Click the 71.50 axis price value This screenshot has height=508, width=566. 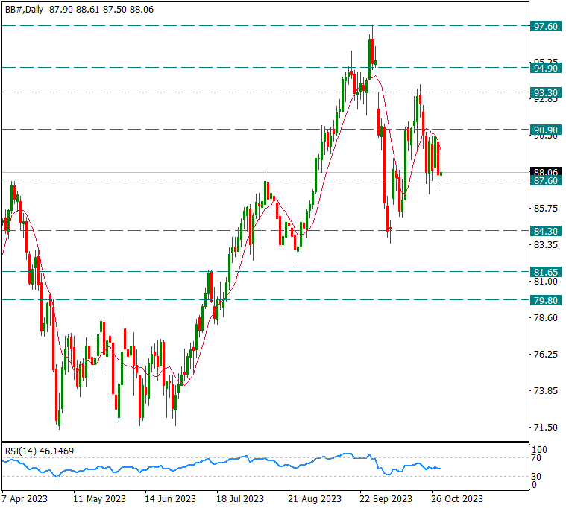546,428
